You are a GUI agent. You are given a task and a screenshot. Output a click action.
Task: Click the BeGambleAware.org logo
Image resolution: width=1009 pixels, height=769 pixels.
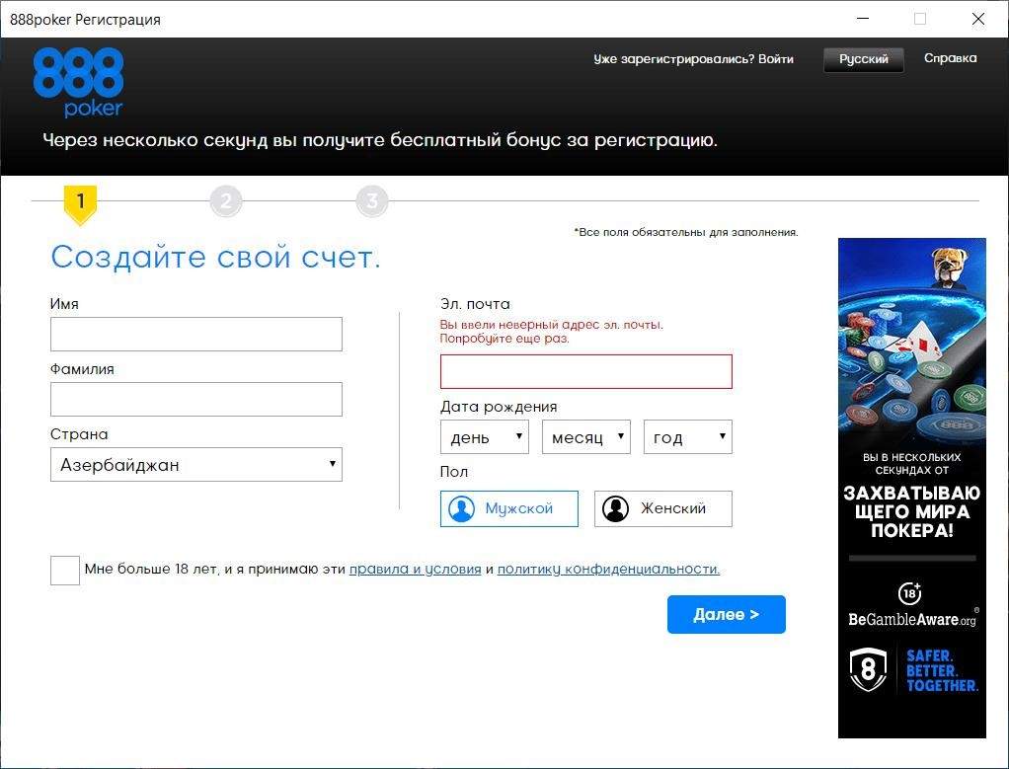[912, 619]
